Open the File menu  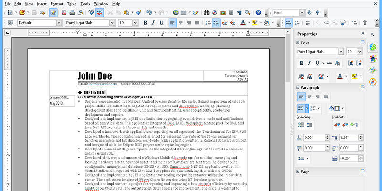pos(8,4)
